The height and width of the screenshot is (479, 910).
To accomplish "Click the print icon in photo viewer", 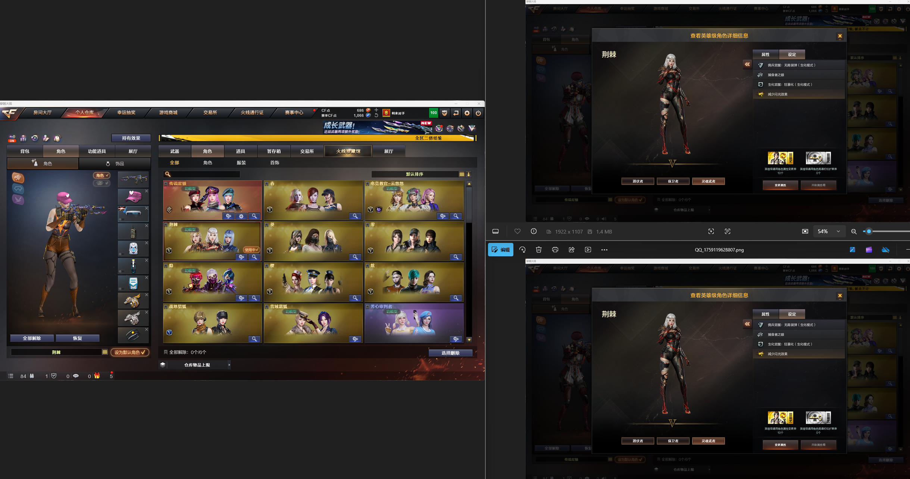I will click(555, 250).
